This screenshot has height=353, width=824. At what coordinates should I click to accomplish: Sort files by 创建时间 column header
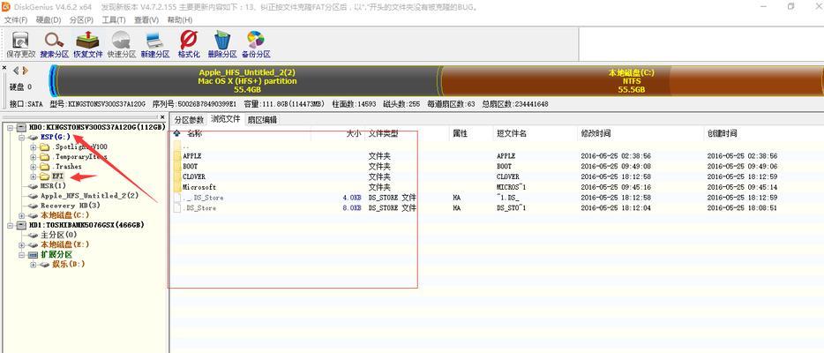click(x=763, y=134)
